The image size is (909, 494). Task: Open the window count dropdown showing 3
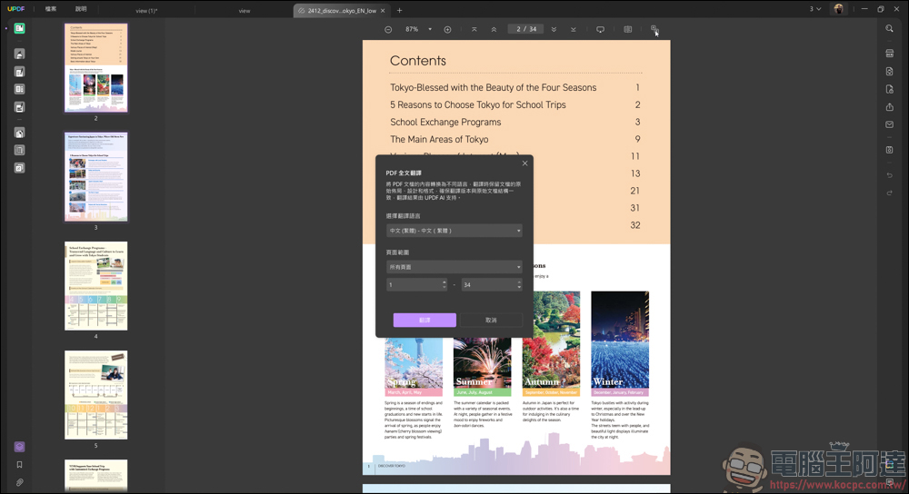(815, 9)
